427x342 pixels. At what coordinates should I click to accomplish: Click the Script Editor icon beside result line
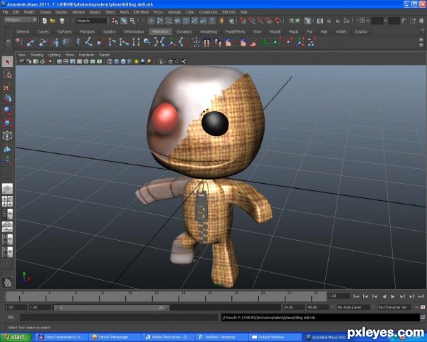(423, 317)
